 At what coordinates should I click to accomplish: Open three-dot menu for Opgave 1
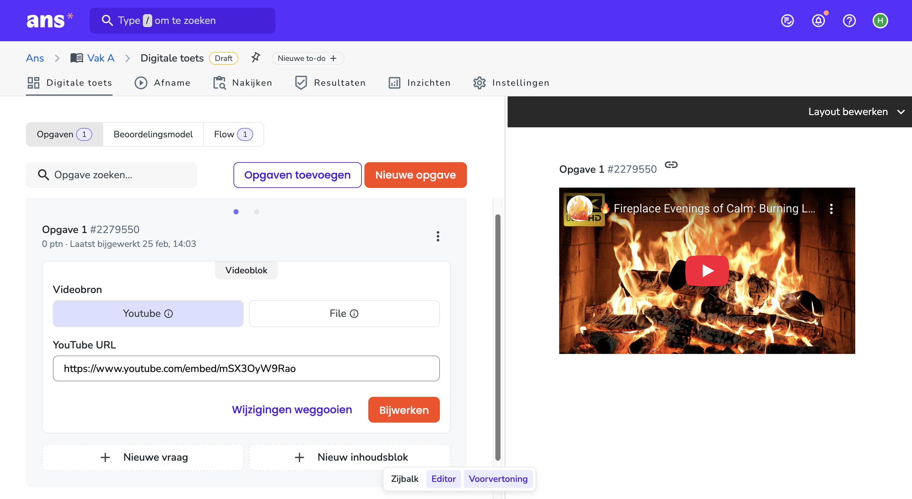point(438,236)
